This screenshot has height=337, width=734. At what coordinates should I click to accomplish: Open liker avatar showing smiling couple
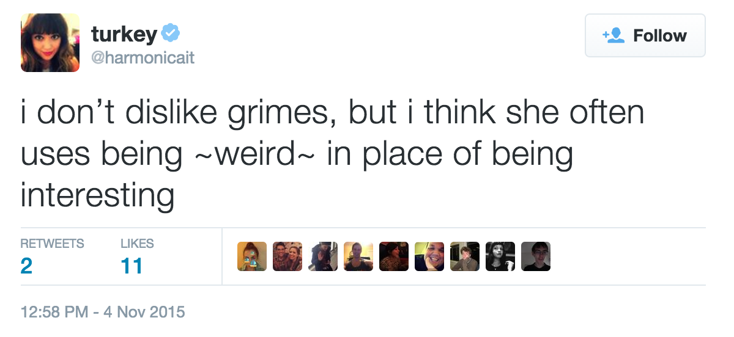coord(287,256)
